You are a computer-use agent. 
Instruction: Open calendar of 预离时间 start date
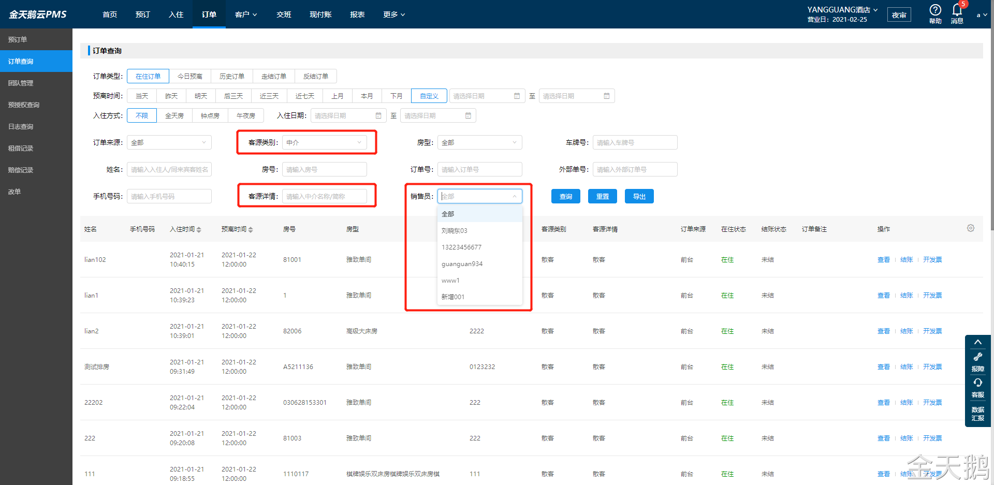tap(517, 96)
